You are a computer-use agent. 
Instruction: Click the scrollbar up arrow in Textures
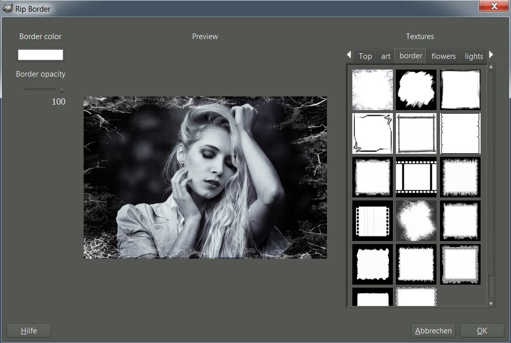491,66
